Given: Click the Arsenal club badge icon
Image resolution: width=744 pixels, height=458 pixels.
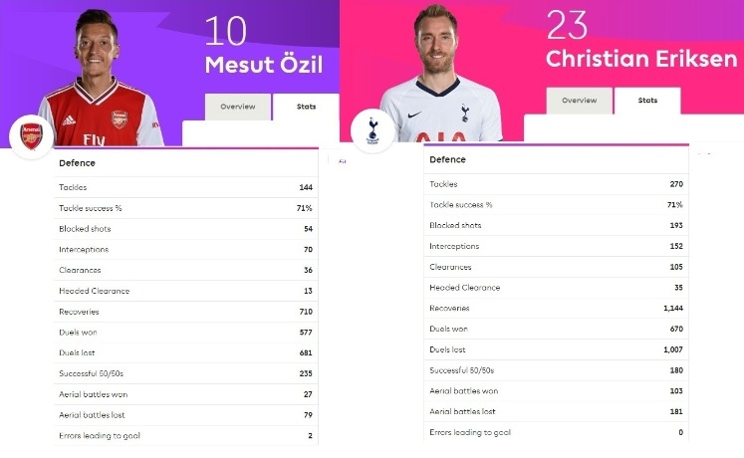Looking at the screenshot, I should click(x=30, y=134).
